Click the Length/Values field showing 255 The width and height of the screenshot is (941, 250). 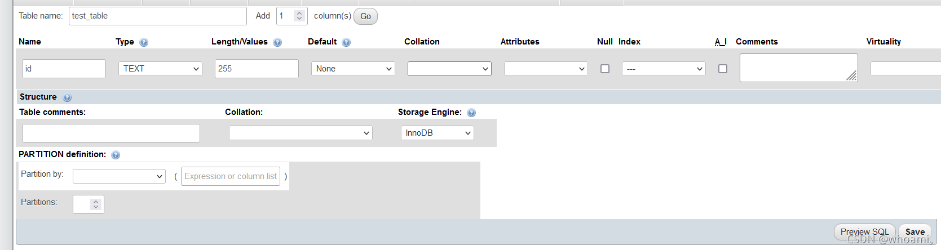click(257, 69)
